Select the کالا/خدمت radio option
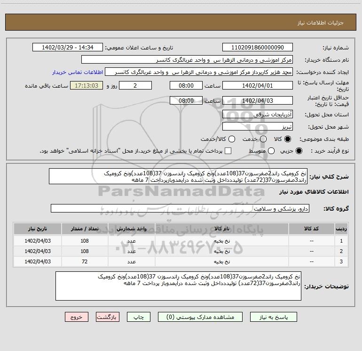This screenshot has height=351, width=362. tap(232, 139)
